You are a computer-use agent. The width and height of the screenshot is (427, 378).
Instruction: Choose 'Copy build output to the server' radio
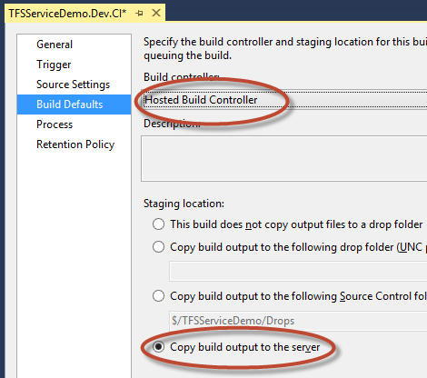[x=158, y=347]
